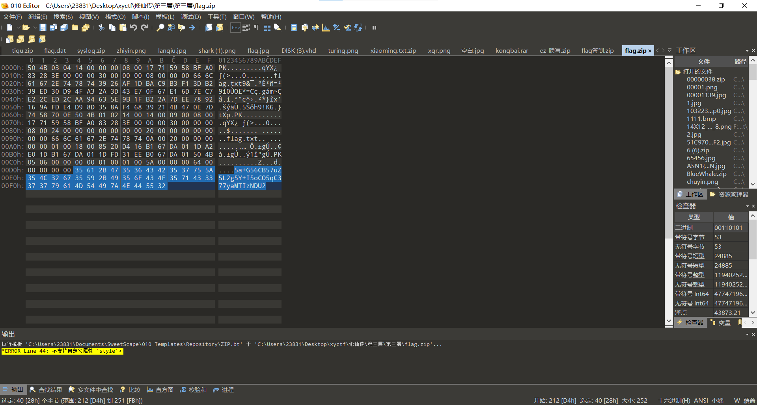
Task: Toggle show whitespace pilcrow icon
Action: coord(256,28)
